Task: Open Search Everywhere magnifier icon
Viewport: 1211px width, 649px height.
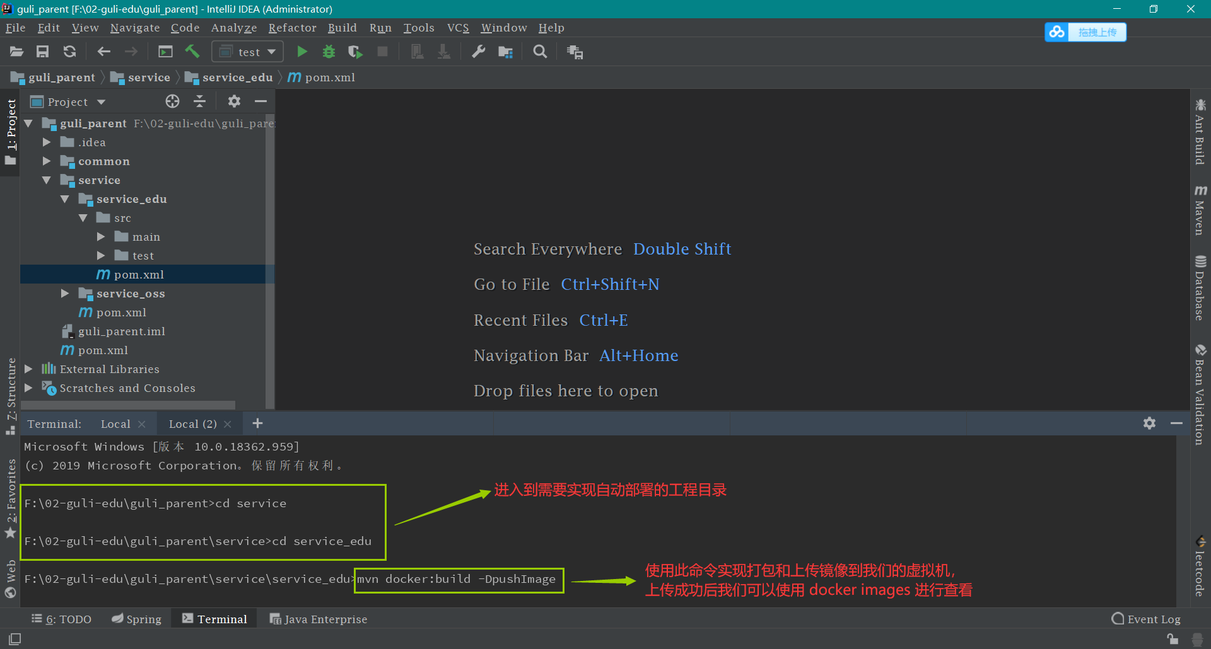Action: coord(540,52)
